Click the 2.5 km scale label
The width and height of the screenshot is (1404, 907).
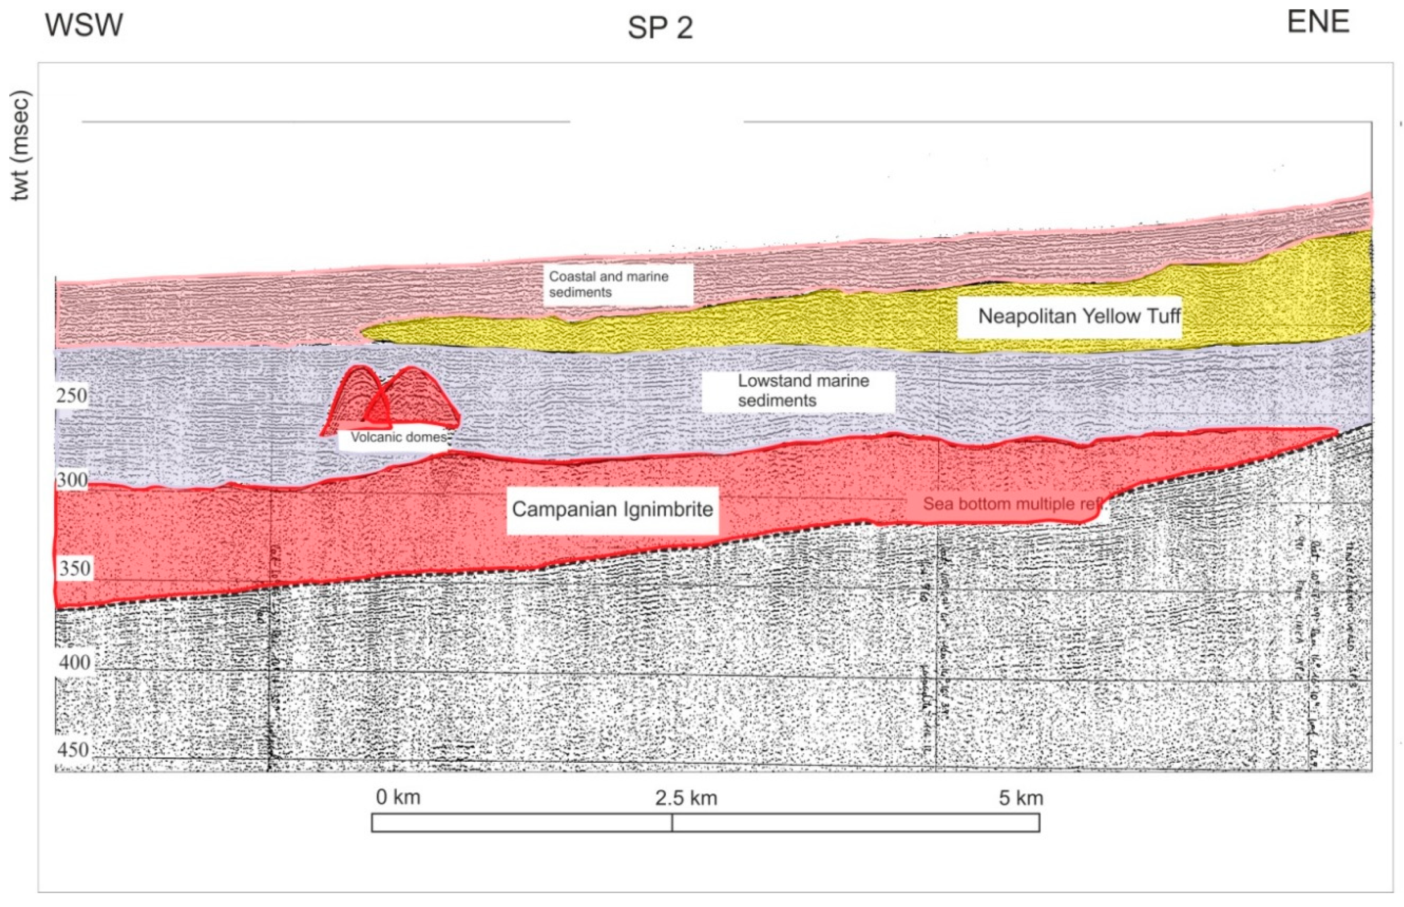click(x=686, y=798)
